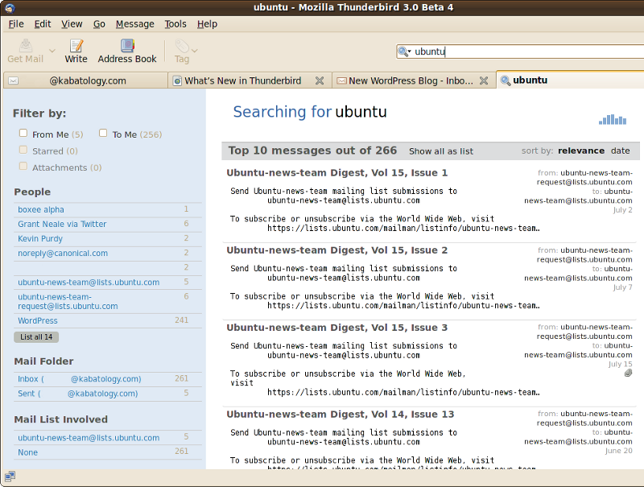The height and width of the screenshot is (487, 644).
Task: Switch to the @kabatology.com tab
Action: click(x=85, y=80)
